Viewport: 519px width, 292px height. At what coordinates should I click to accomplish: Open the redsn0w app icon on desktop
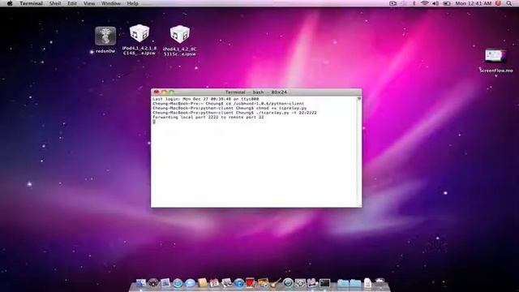[105, 36]
